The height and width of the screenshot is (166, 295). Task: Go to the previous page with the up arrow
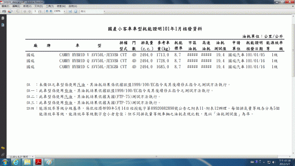pyautogui.click(x=25, y=11)
